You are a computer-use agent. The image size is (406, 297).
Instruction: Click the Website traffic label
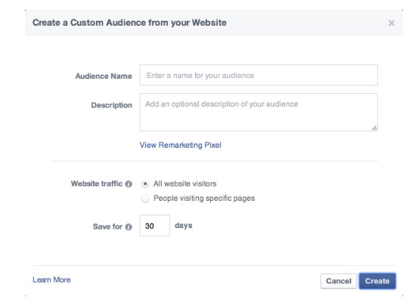97,183
